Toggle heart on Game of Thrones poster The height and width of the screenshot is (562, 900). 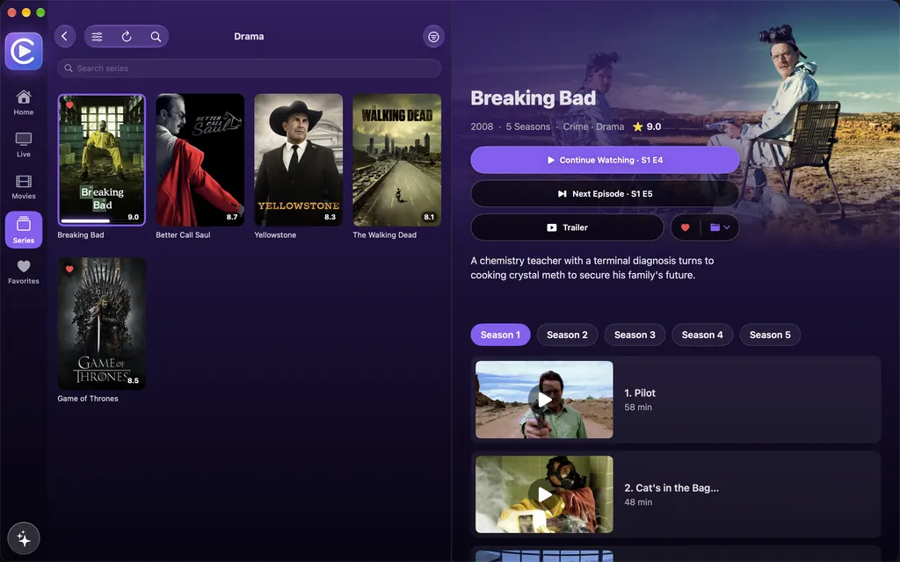pos(69,269)
